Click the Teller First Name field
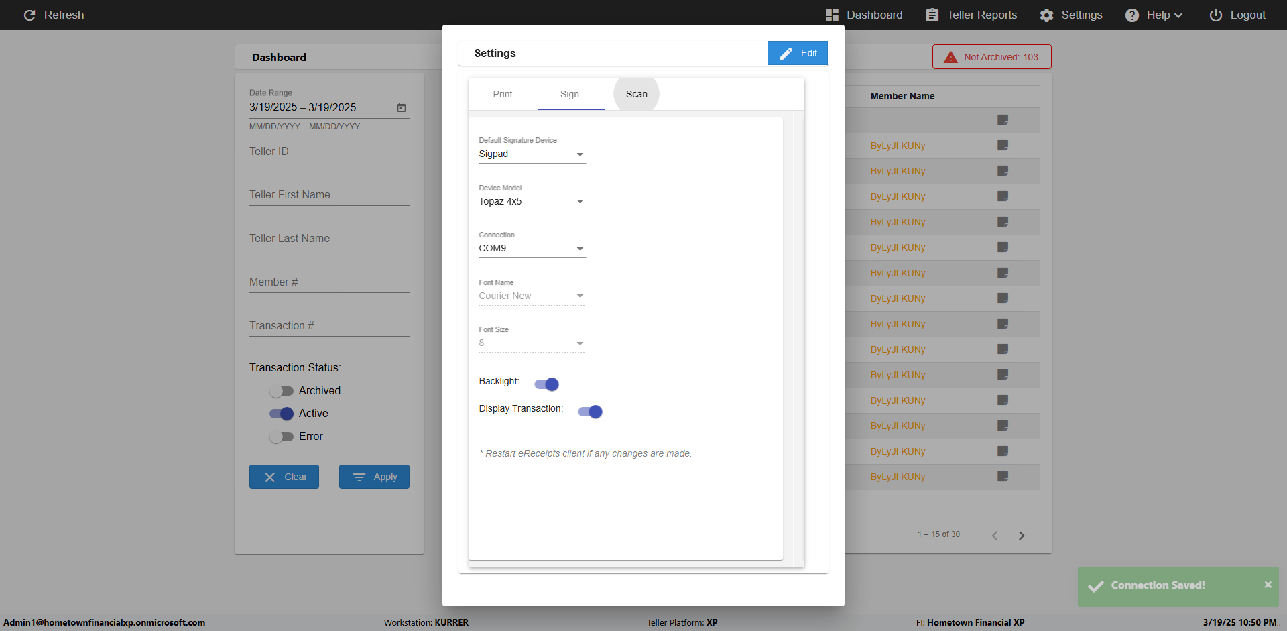The width and height of the screenshot is (1287, 631). pyautogui.click(x=329, y=195)
